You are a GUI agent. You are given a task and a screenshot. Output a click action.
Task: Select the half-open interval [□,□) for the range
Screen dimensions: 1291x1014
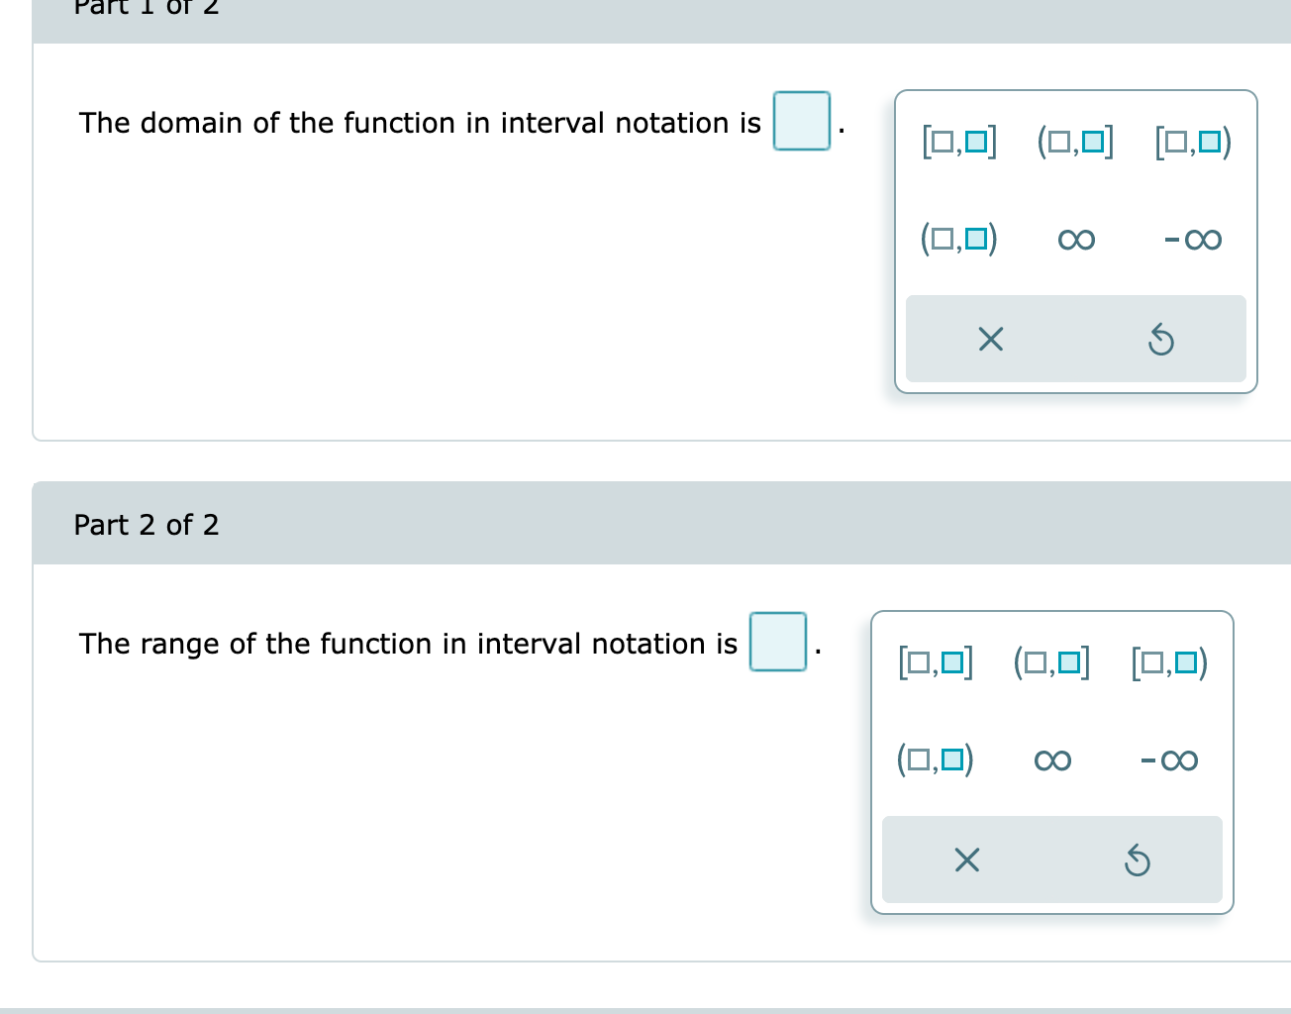tap(1169, 661)
